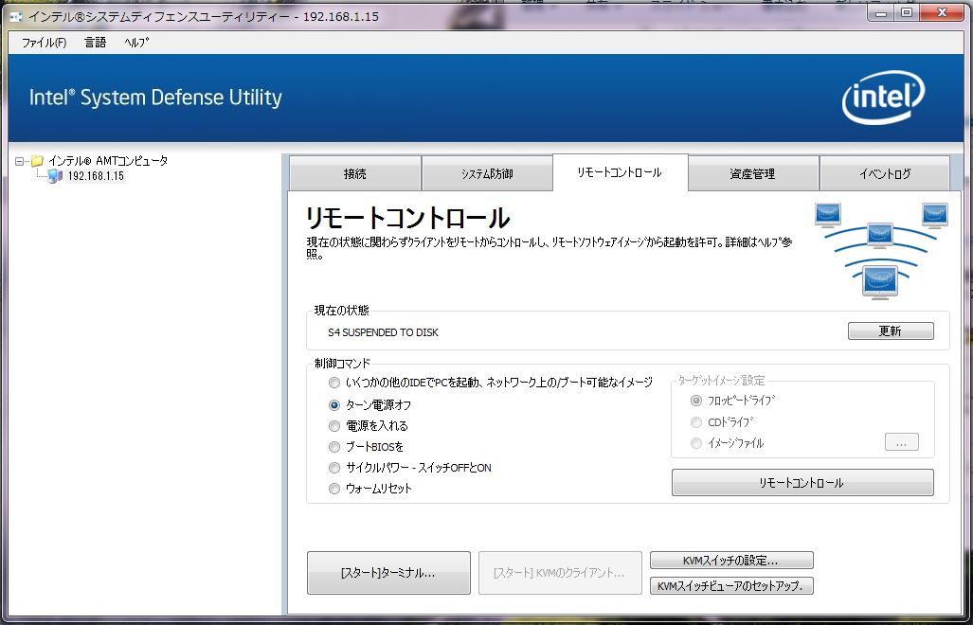Collapse the インテル AMTコンピュータ tree node

(x=20, y=161)
